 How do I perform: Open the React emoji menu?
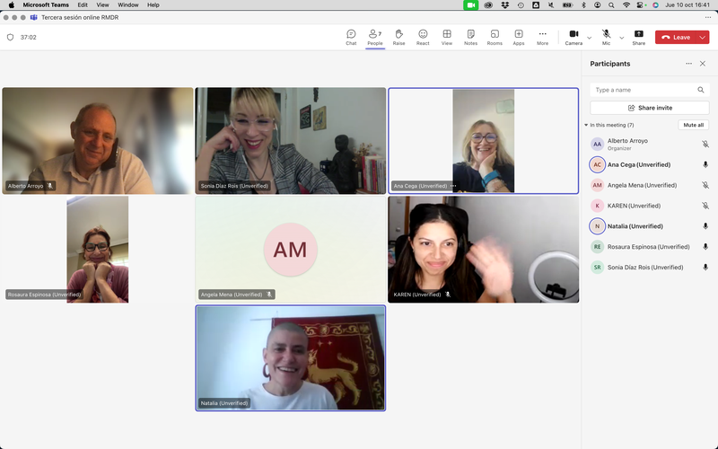(x=423, y=37)
